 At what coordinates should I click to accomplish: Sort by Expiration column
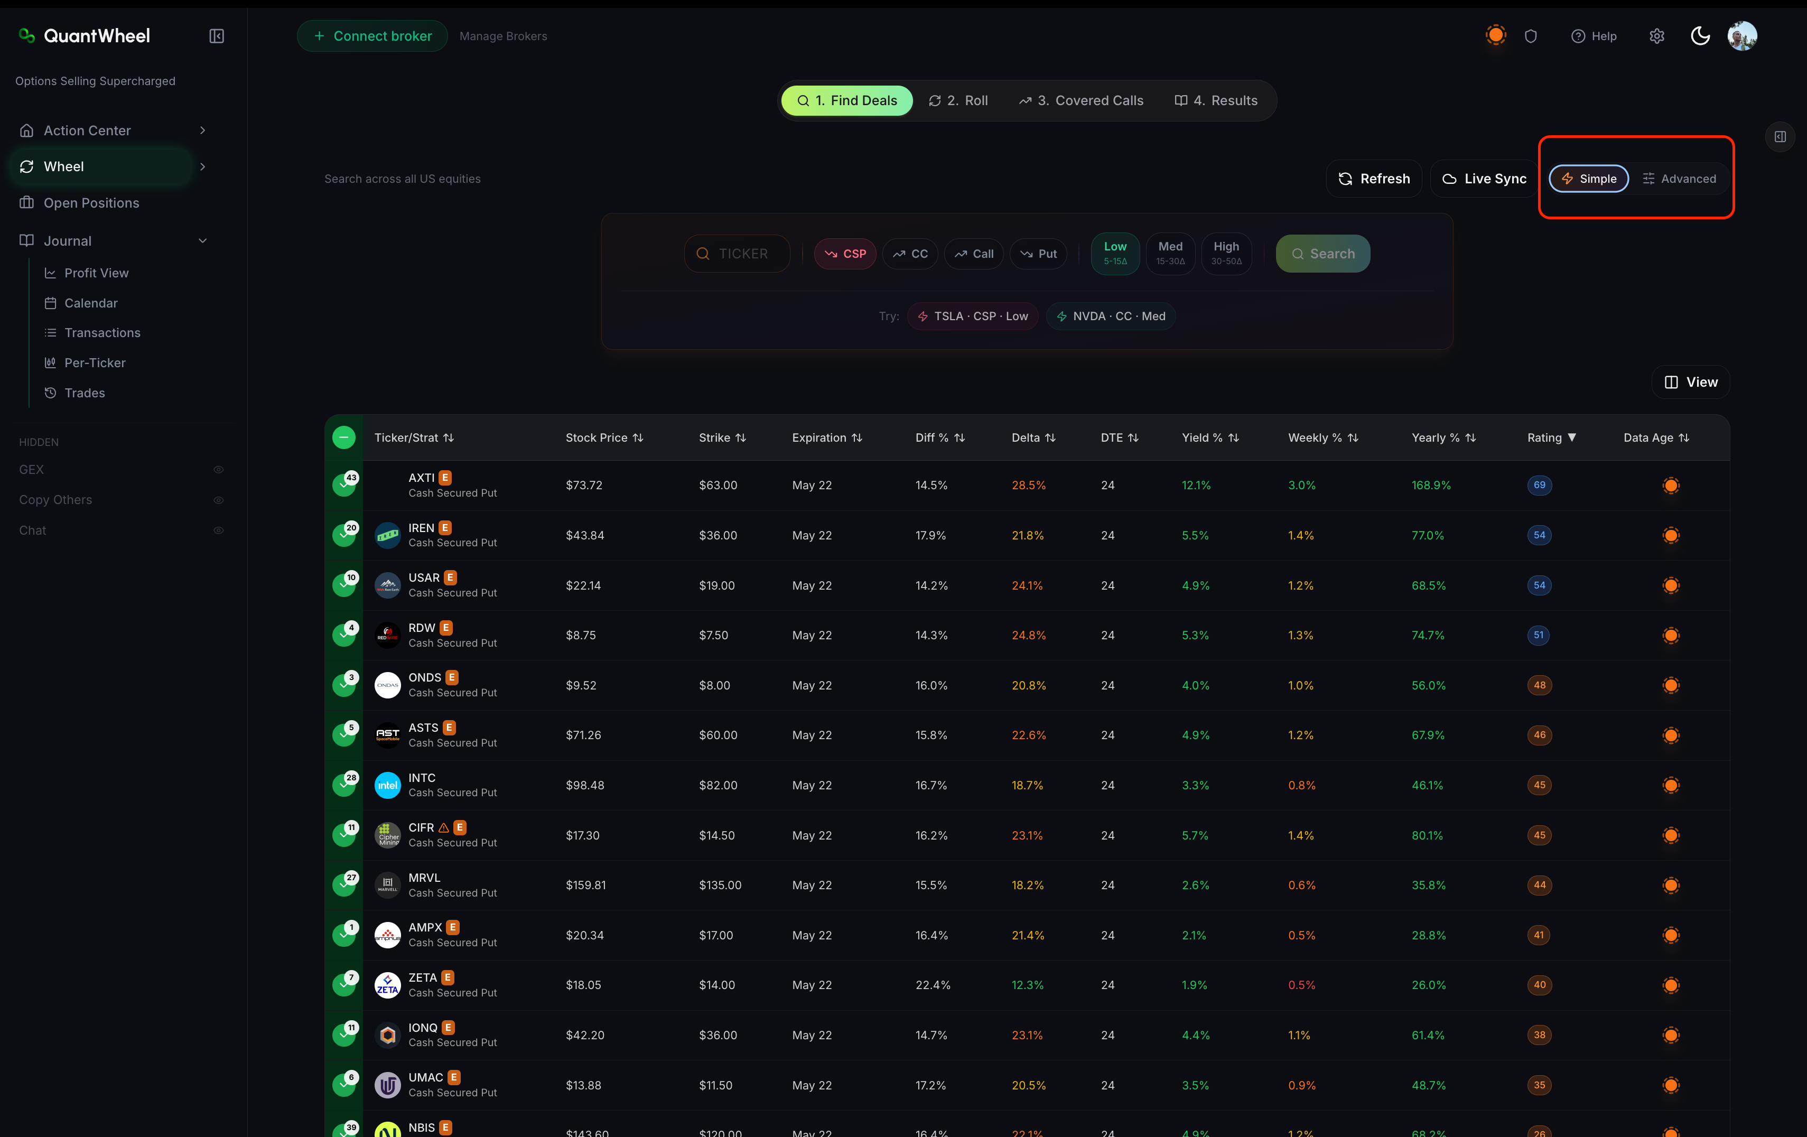click(x=827, y=437)
